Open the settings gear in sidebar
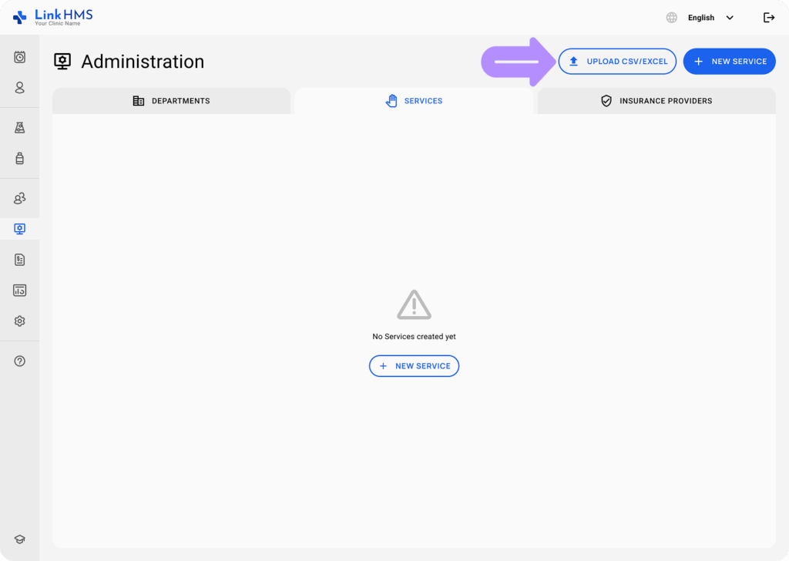This screenshot has width=789, height=561. point(19,321)
